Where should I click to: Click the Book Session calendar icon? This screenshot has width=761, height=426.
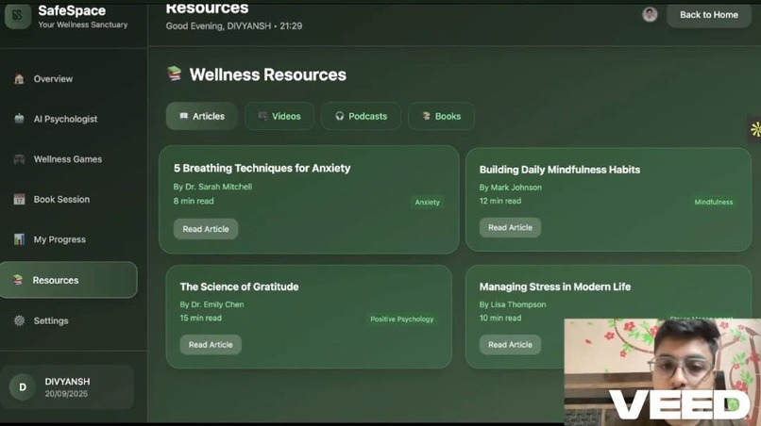19,199
